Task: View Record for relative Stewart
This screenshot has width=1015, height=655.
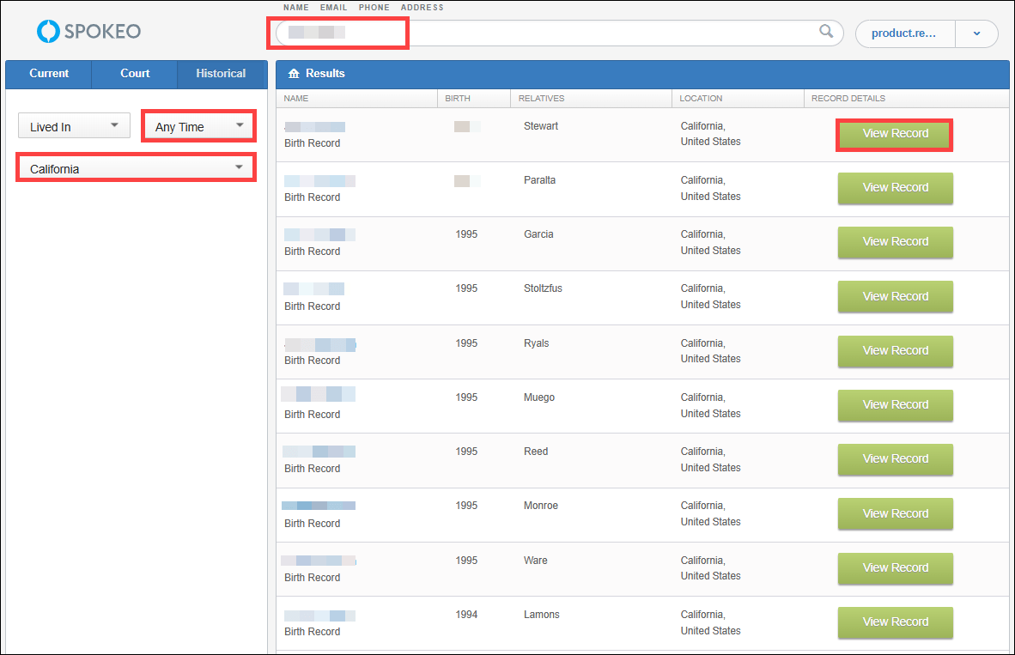Action: [895, 134]
